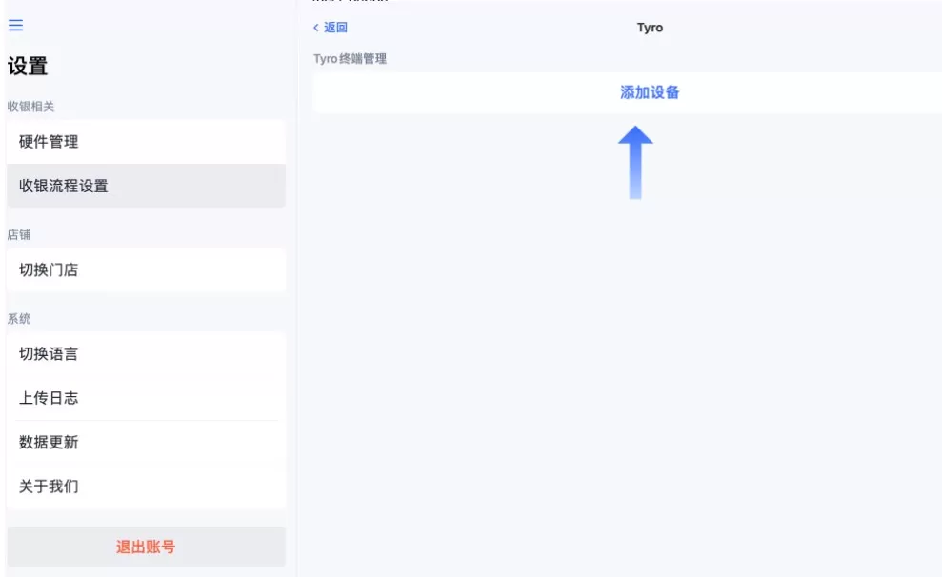This screenshot has height=577, width=942.
Task: Select 数据更新 data update option
Action: coord(146,443)
